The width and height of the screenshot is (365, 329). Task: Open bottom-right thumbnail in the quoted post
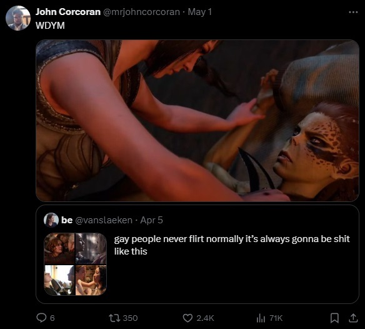click(91, 280)
